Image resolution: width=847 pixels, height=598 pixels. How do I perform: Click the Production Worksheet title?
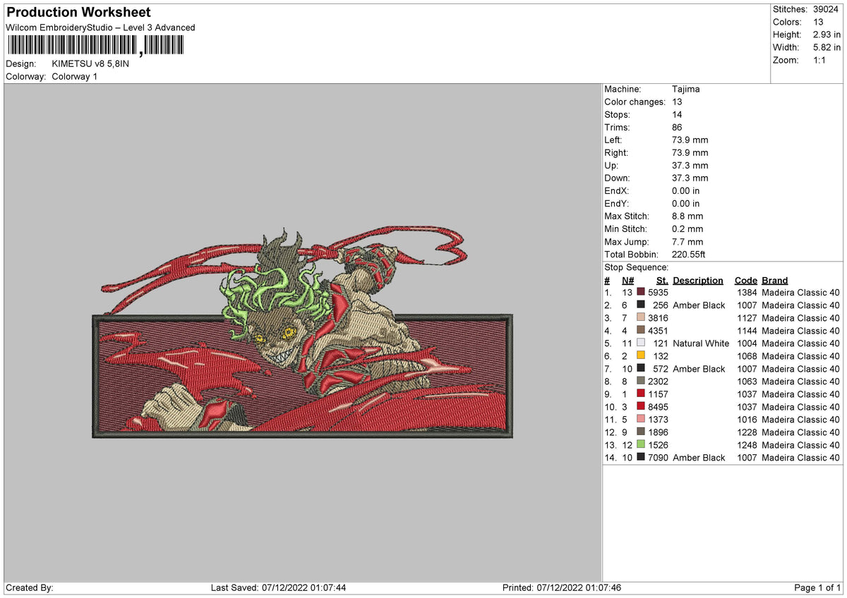click(78, 13)
